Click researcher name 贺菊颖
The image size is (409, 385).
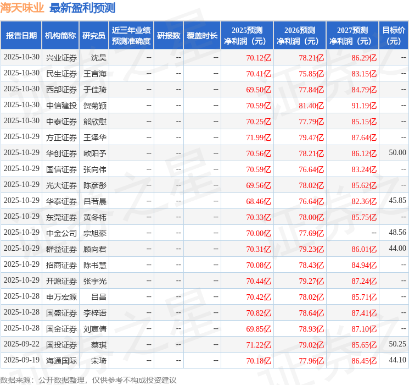coord(95,106)
